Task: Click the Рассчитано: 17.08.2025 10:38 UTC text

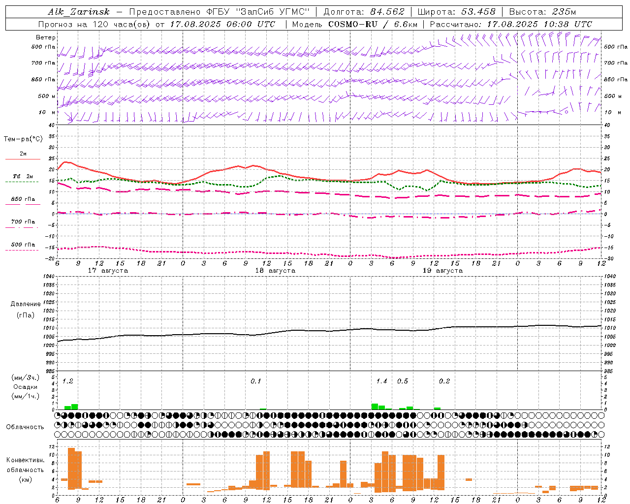Action: click(x=511, y=24)
